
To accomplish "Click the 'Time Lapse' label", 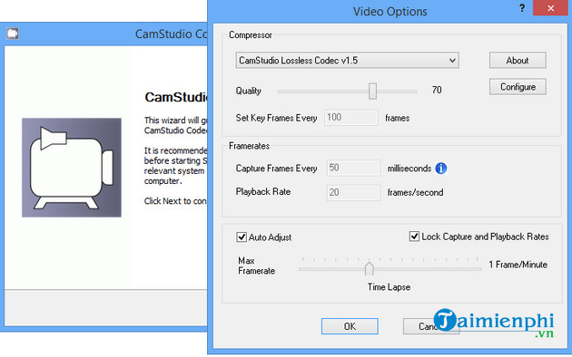I will coord(389,287).
